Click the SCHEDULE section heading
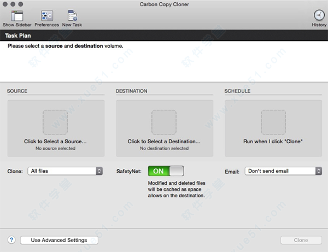 click(x=237, y=91)
